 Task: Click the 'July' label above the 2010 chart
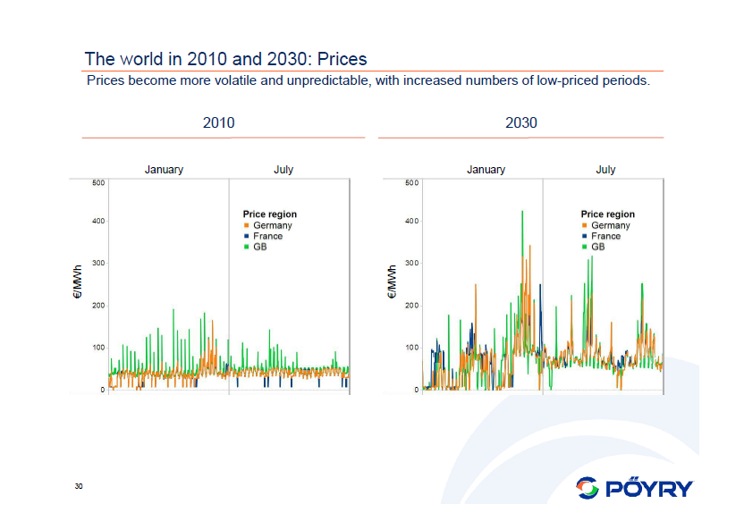click(283, 170)
